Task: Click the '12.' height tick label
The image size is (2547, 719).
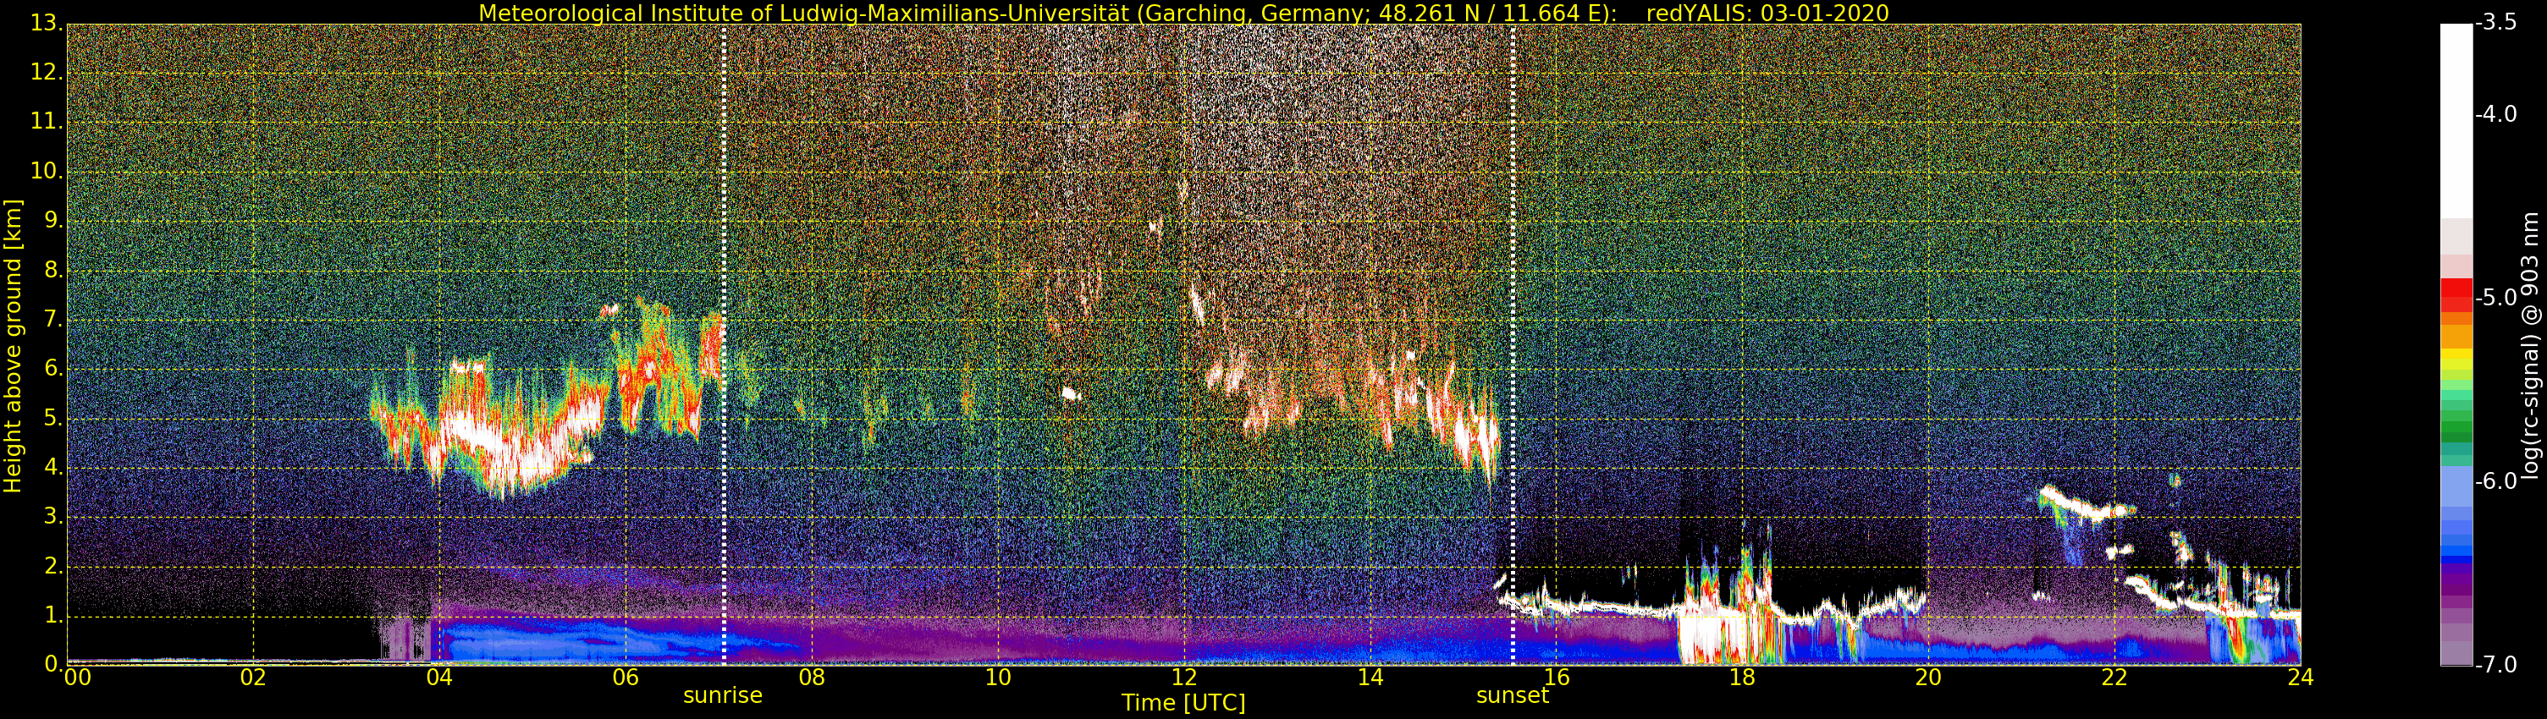Action: tap(47, 72)
